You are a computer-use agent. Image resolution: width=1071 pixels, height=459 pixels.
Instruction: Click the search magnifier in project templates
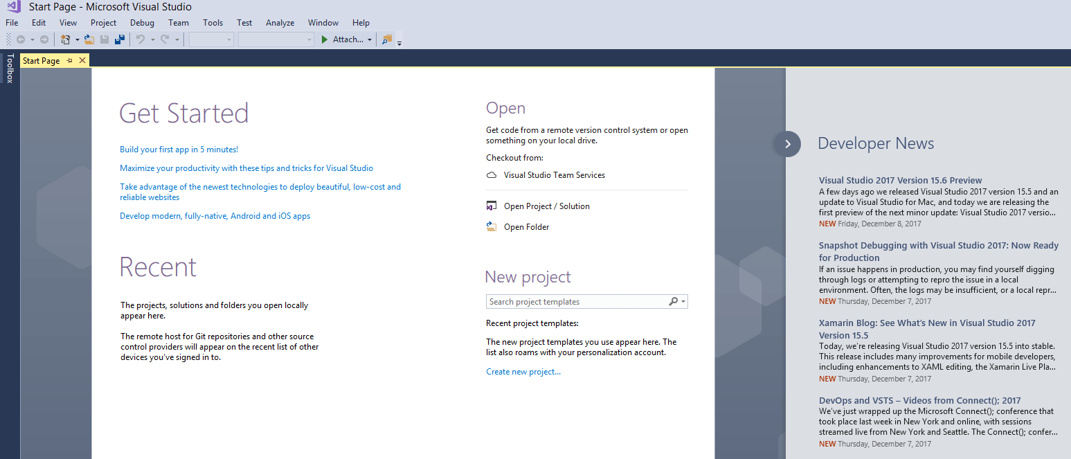(673, 302)
